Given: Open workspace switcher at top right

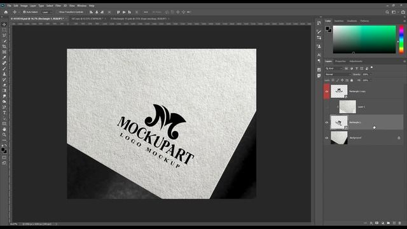Looking at the screenshot, I should coord(394,12).
